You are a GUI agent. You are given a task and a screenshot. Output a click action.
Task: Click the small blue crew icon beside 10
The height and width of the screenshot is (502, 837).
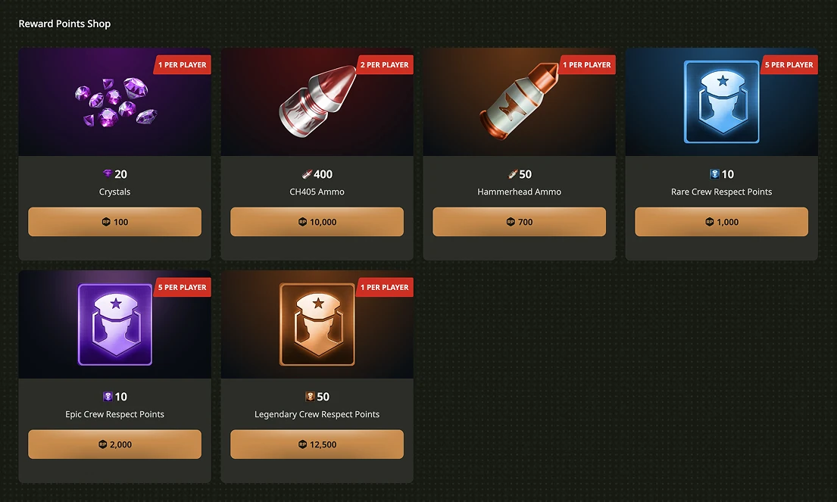tap(715, 174)
